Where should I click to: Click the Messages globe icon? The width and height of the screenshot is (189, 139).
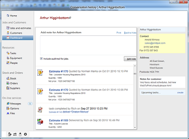click(8, 103)
